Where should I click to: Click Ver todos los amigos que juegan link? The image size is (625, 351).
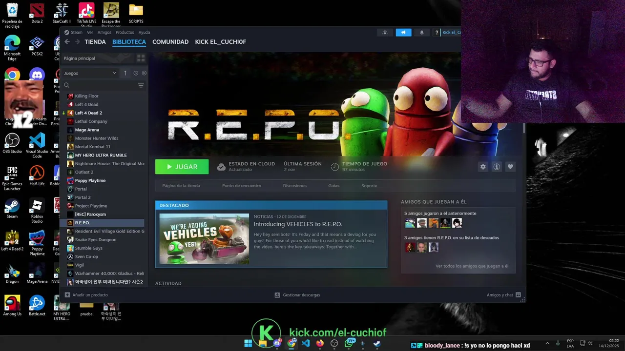pos(472,266)
